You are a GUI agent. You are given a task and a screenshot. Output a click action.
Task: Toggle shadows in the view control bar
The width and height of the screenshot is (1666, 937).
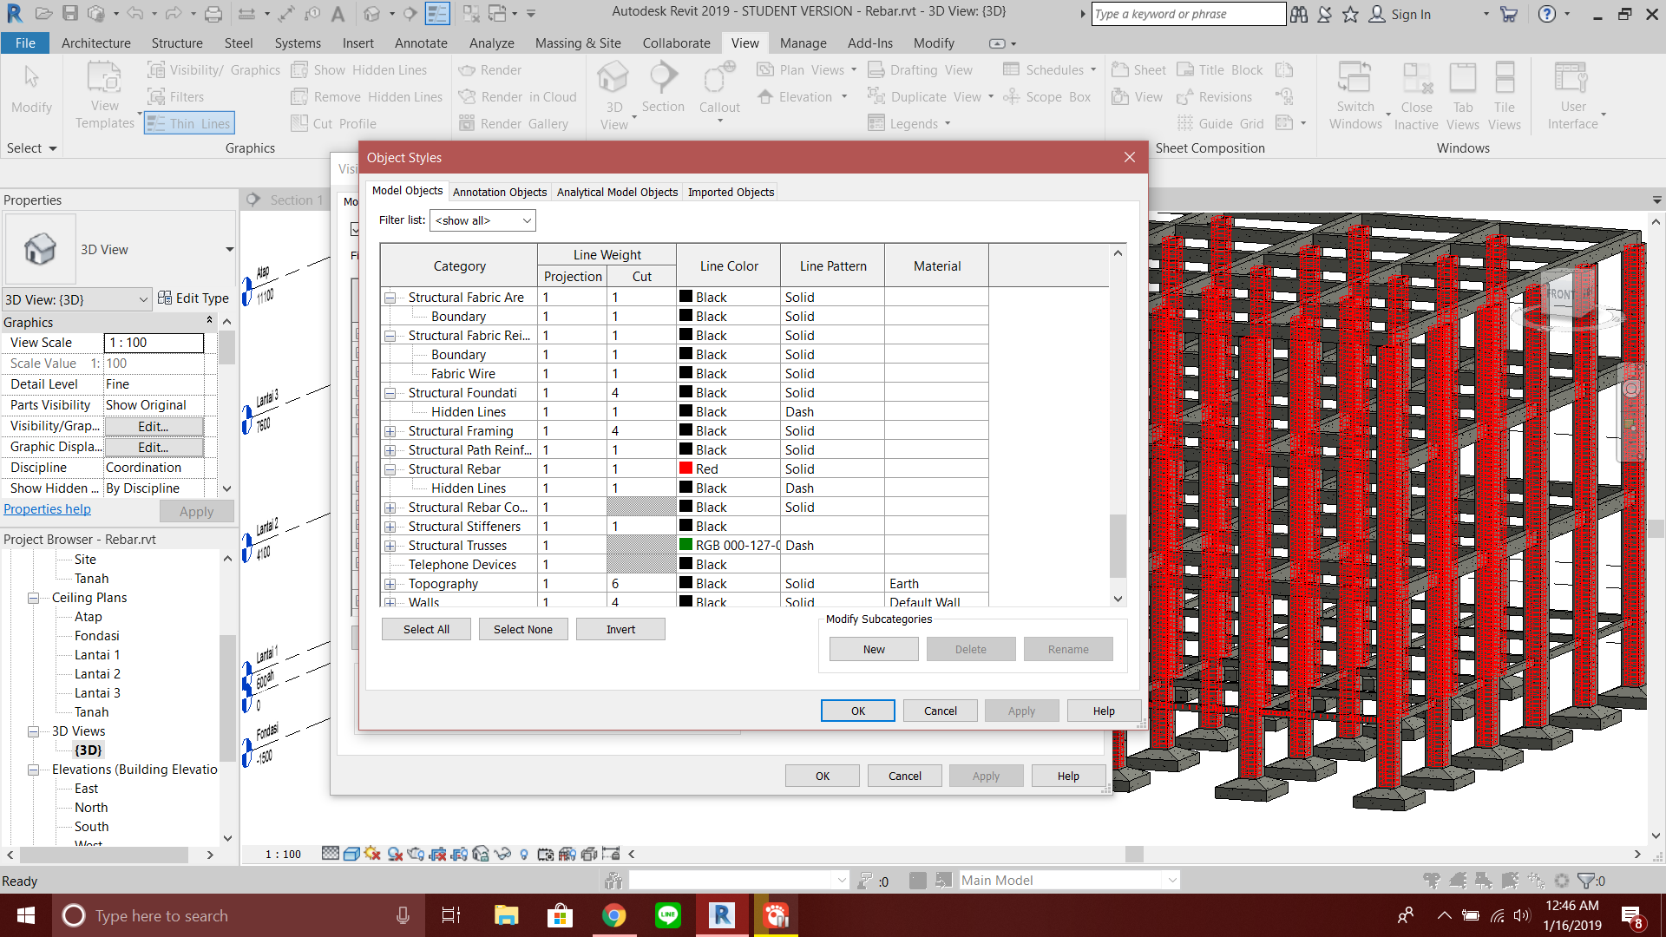tap(394, 854)
